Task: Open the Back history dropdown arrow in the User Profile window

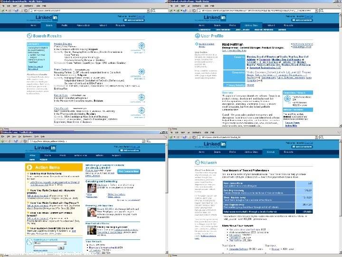Action: click(x=174, y=10)
